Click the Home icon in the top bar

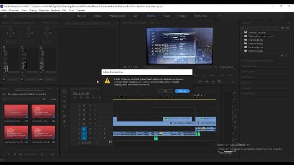5,16
